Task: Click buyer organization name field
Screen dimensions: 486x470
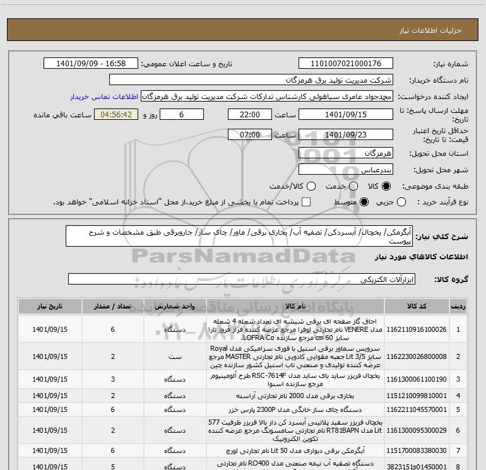Action: (251, 80)
